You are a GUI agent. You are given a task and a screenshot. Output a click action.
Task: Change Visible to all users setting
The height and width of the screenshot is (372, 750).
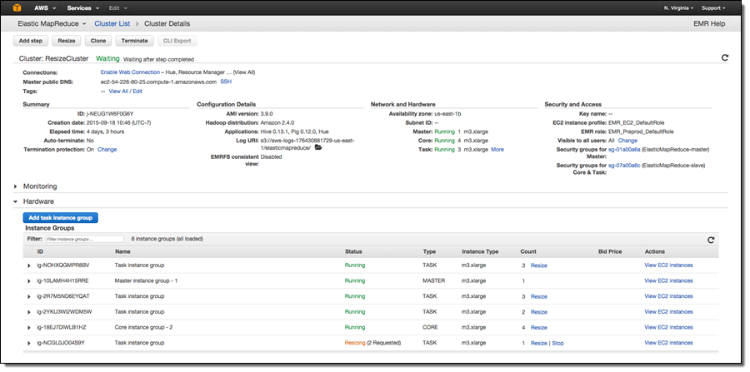point(627,141)
